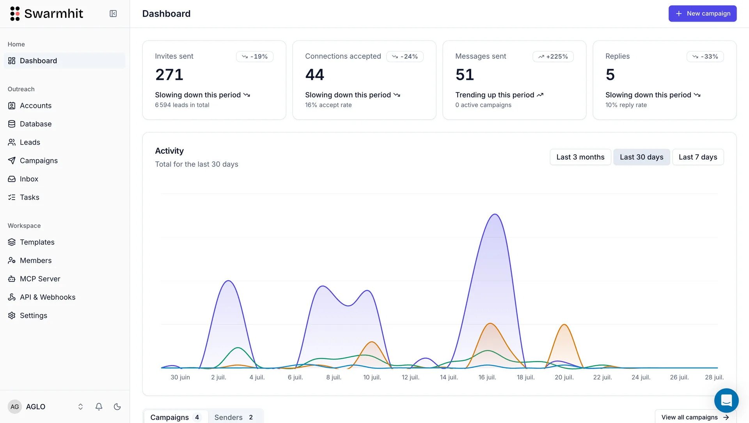Open notifications bell icon
This screenshot has width=749, height=423.
(x=99, y=407)
